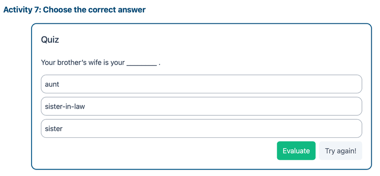Click the "sister-in-law" label text
The height and width of the screenshot is (176, 380).
[65, 106]
